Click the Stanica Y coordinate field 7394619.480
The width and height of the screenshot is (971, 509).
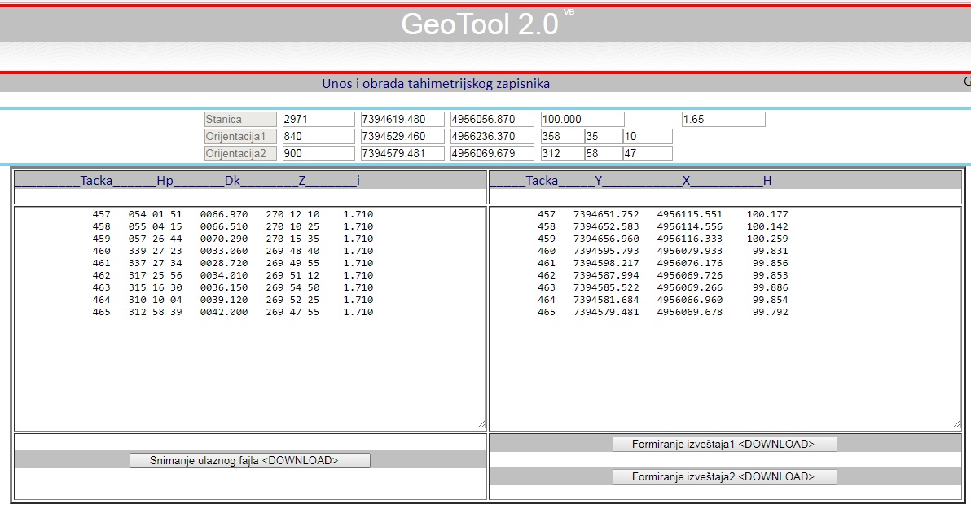402,120
